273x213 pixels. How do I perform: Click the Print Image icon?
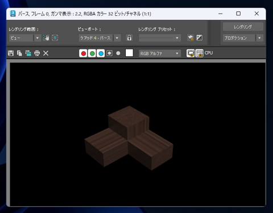37,53
